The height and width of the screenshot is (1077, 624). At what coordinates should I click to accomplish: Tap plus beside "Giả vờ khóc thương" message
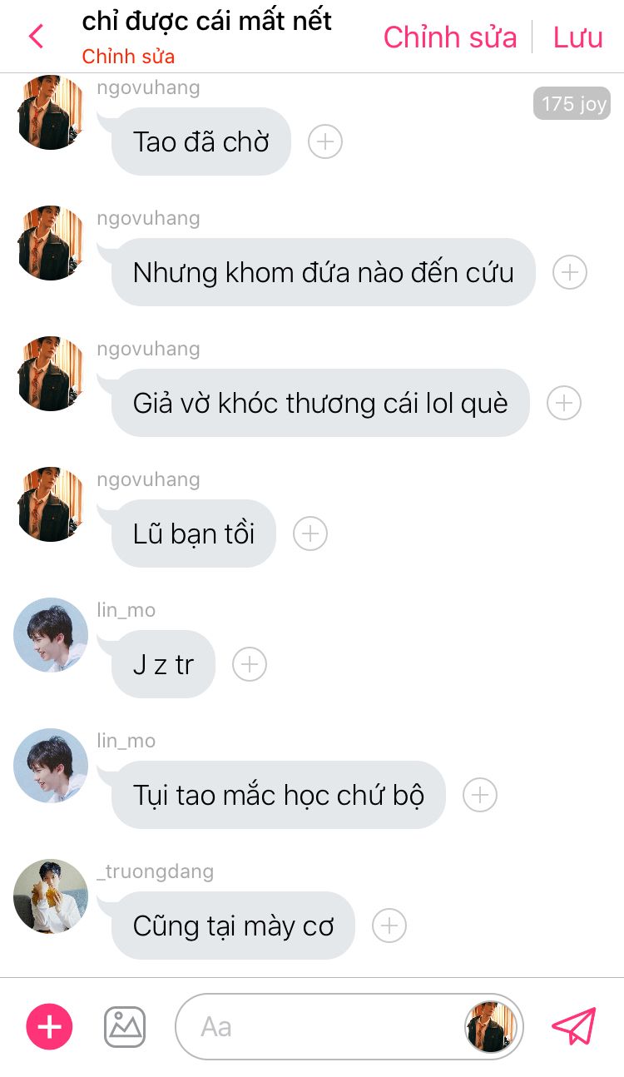(564, 403)
